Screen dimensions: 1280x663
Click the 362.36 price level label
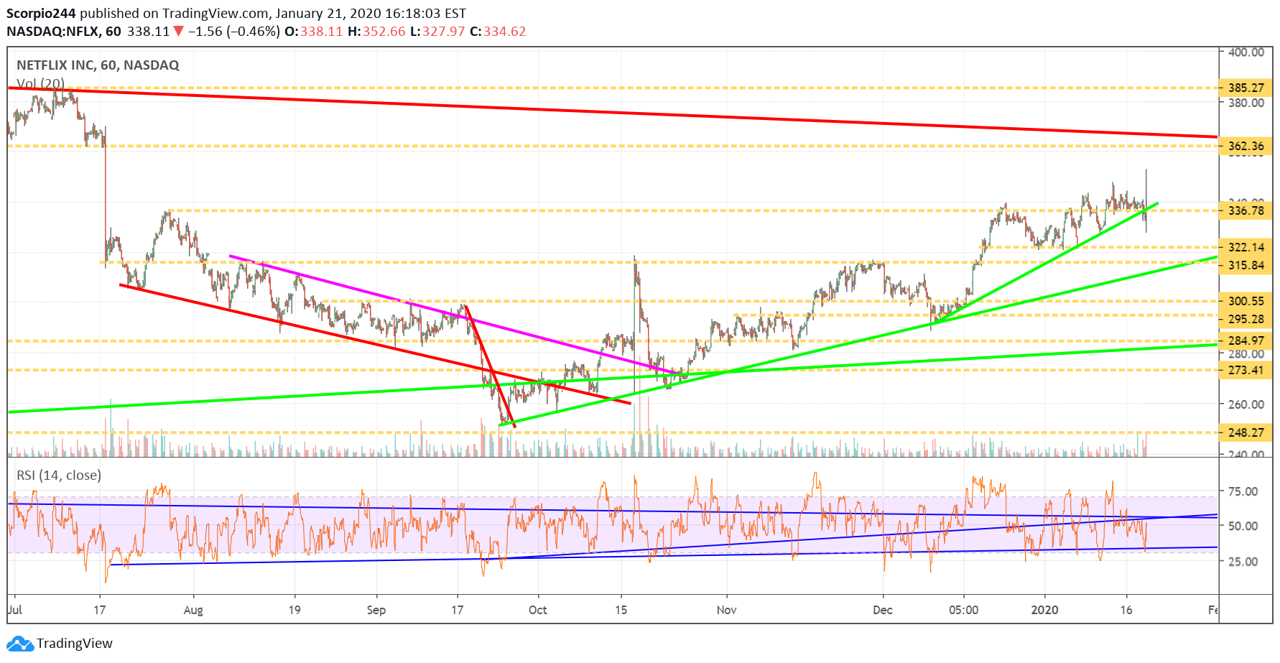click(x=1246, y=146)
